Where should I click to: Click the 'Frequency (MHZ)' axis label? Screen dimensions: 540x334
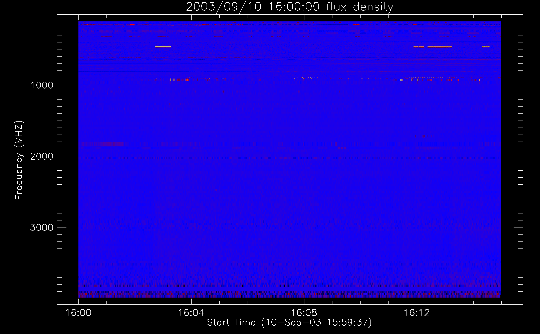(x=19, y=160)
